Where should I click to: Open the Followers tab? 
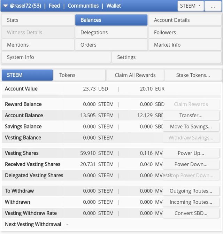tap(185, 32)
